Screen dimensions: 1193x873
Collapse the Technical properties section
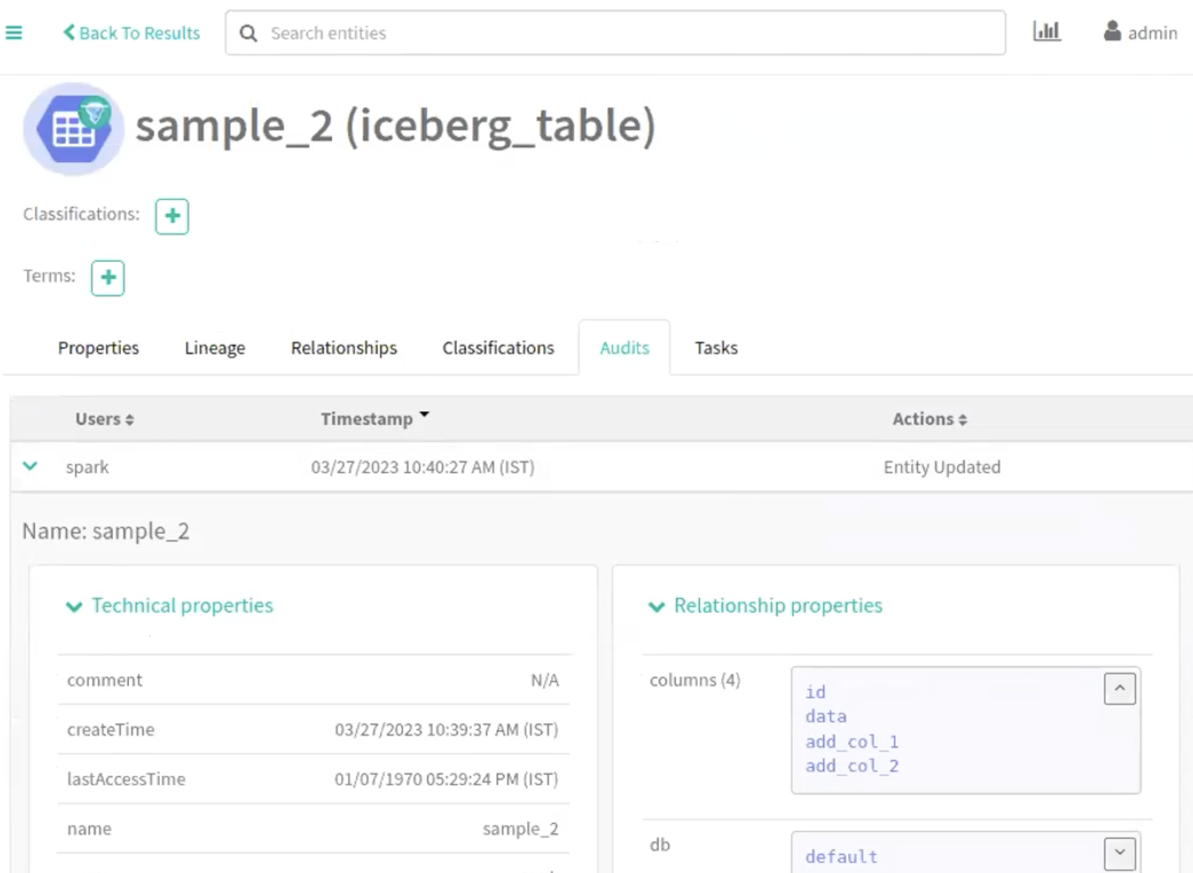74,606
